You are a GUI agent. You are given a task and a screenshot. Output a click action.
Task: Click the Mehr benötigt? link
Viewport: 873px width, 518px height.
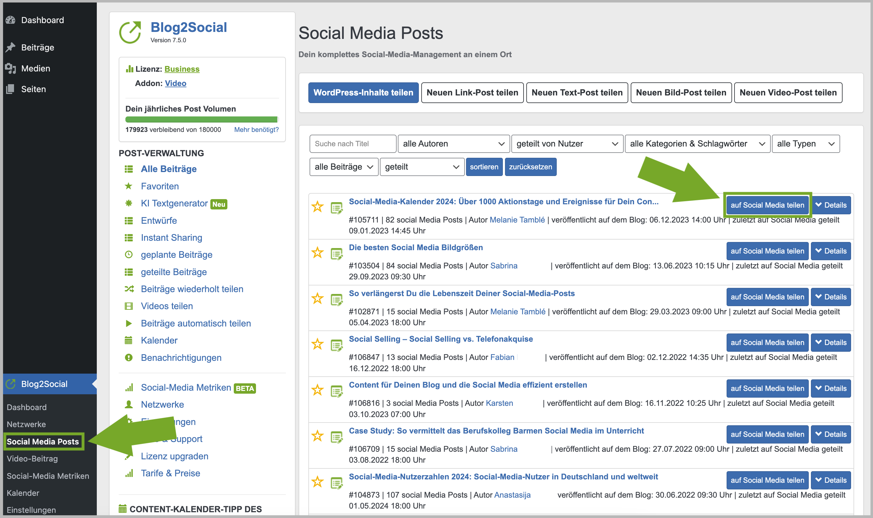(x=256, y=130)
